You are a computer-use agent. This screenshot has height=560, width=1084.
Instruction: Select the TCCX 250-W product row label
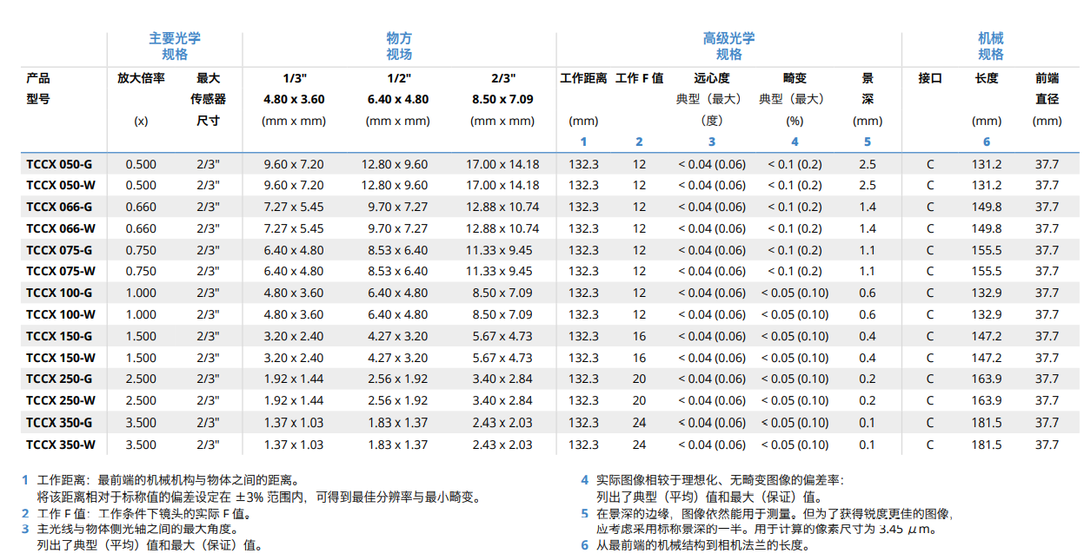tap(61, 400)
